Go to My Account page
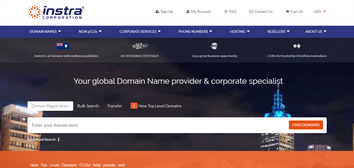 pos(199,12)
